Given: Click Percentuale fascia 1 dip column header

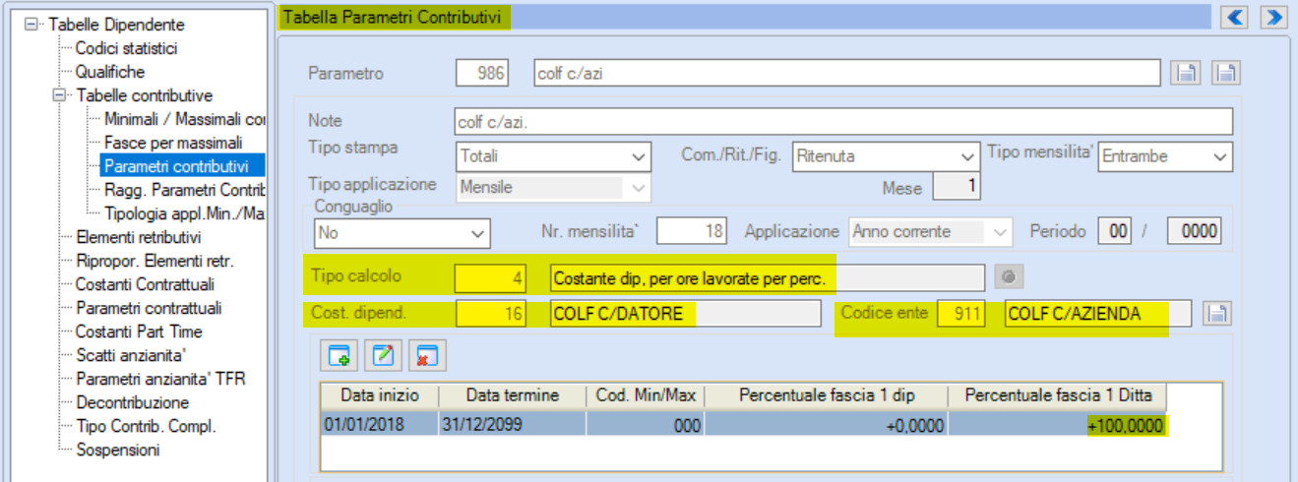Looking at the screenshot, I should pos(827,395).
